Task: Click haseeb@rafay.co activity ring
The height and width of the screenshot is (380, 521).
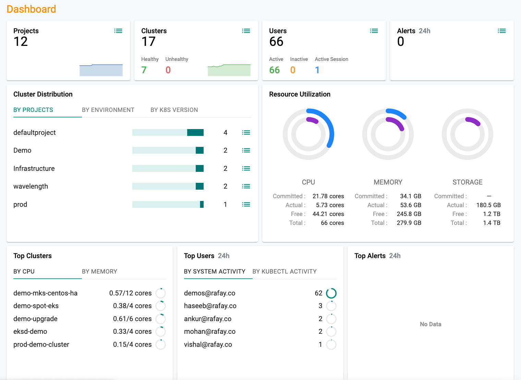Action: (x=331, y=306)
